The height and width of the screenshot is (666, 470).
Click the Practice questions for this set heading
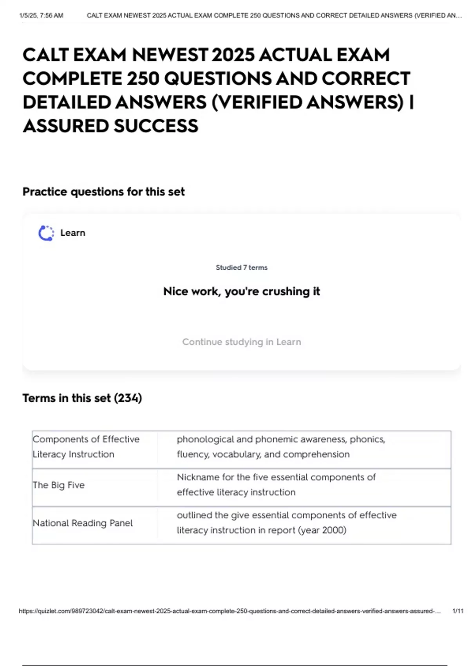point(103,192)
